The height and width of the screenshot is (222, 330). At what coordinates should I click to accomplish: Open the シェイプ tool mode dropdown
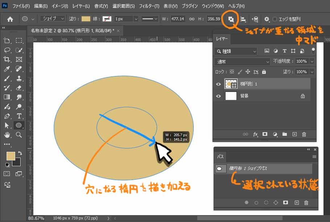click(x=53, y=18)
